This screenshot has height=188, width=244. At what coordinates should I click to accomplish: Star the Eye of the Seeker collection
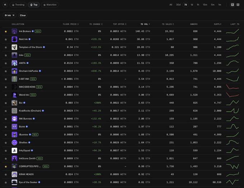coord(6,182)
